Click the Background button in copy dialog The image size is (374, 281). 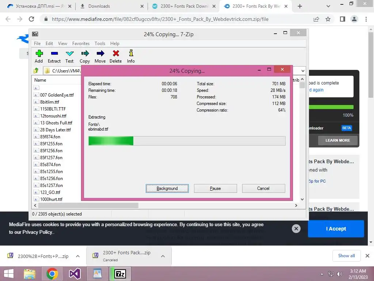(167, 188)
